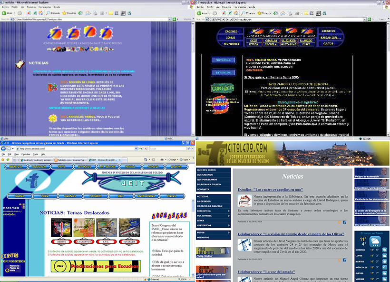Image resolution: width=390 pixels, height=282 pixels.
Task: Click the Eutanasia news thumbnail image
Action: tap(129, 228)
